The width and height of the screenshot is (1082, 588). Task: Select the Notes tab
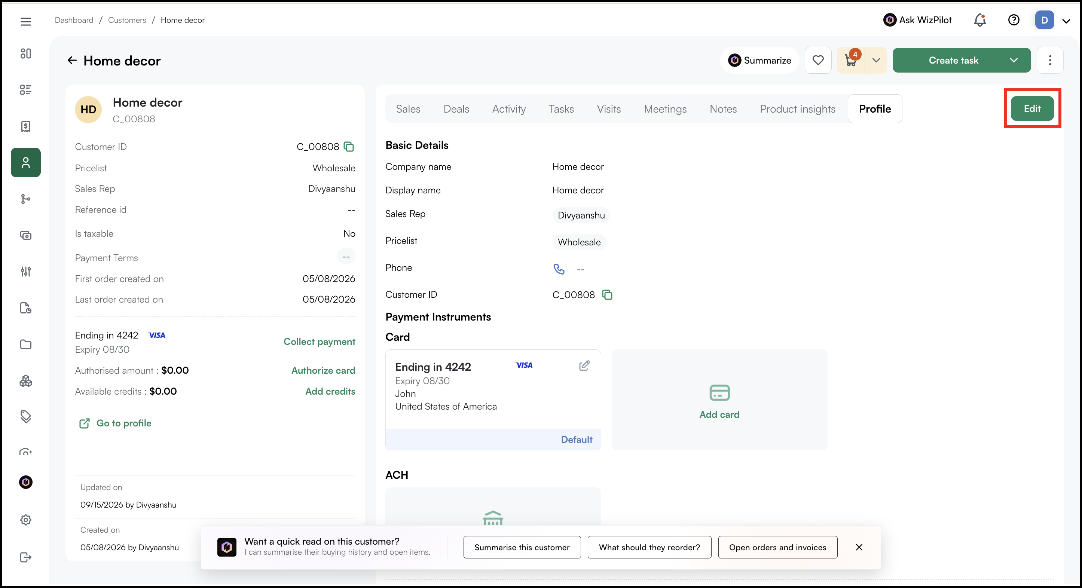click(723, 109)
